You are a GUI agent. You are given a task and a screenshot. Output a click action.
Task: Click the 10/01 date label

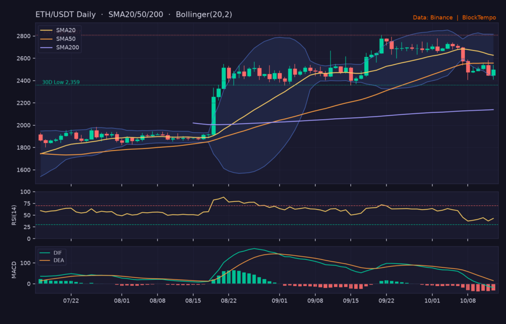click(432, 301)
